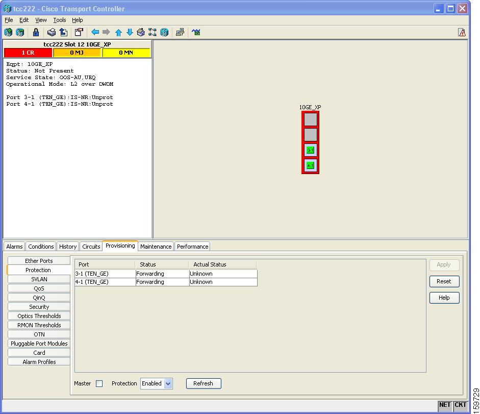Screen dimensions: 480x414
Task: Click the two-computers toolbar icon
Action: tap(180, 32)
